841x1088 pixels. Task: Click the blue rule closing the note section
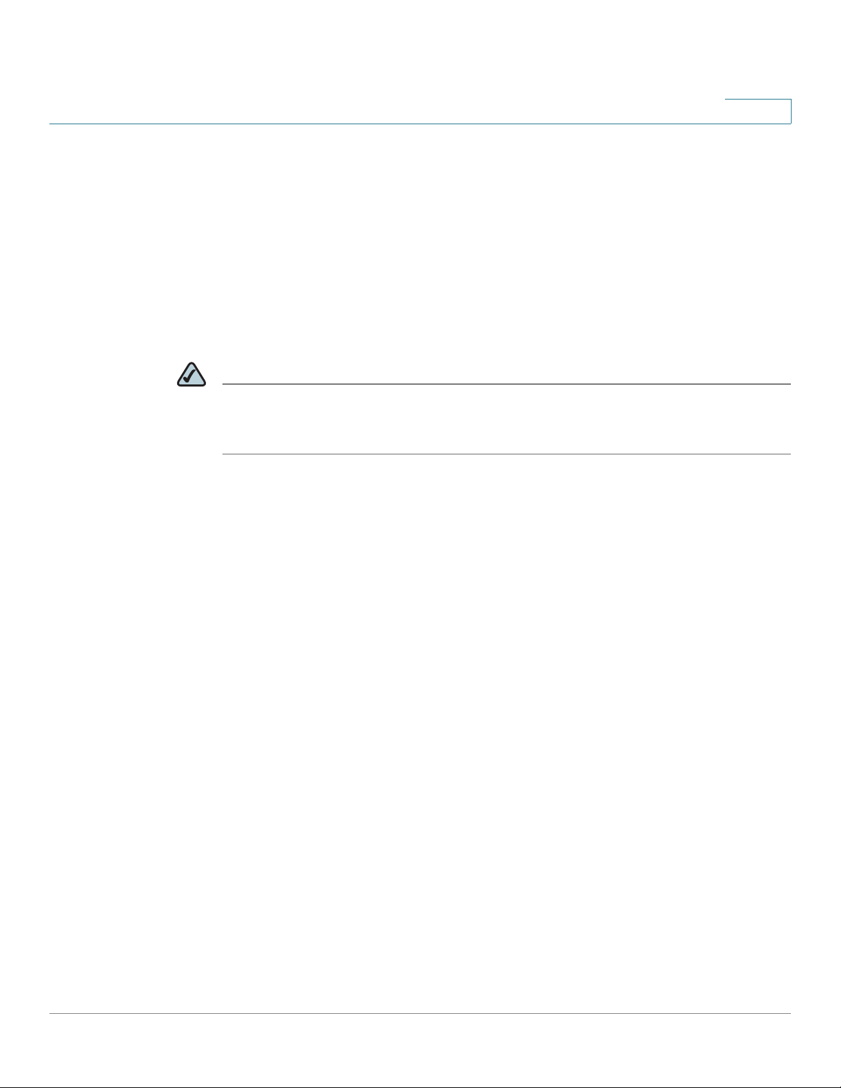point(507,454)
